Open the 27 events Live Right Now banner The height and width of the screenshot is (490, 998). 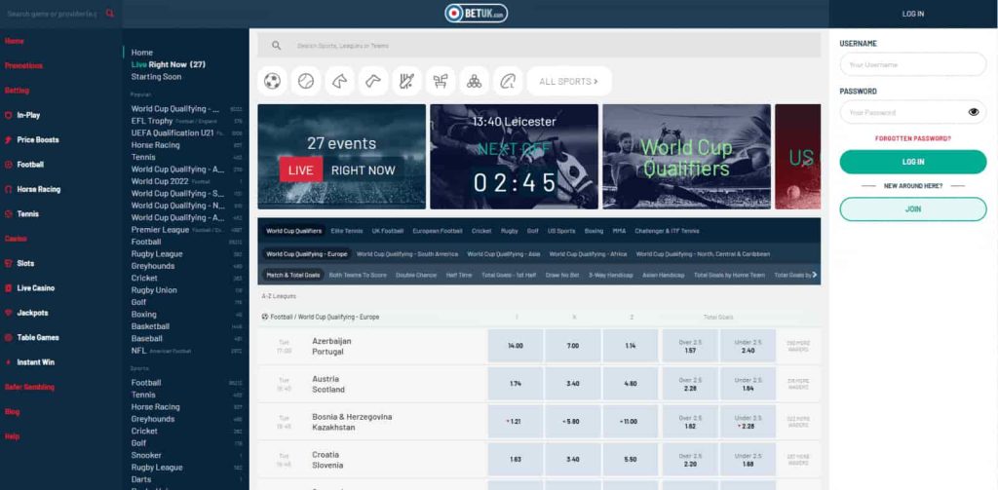click(341, 156)
